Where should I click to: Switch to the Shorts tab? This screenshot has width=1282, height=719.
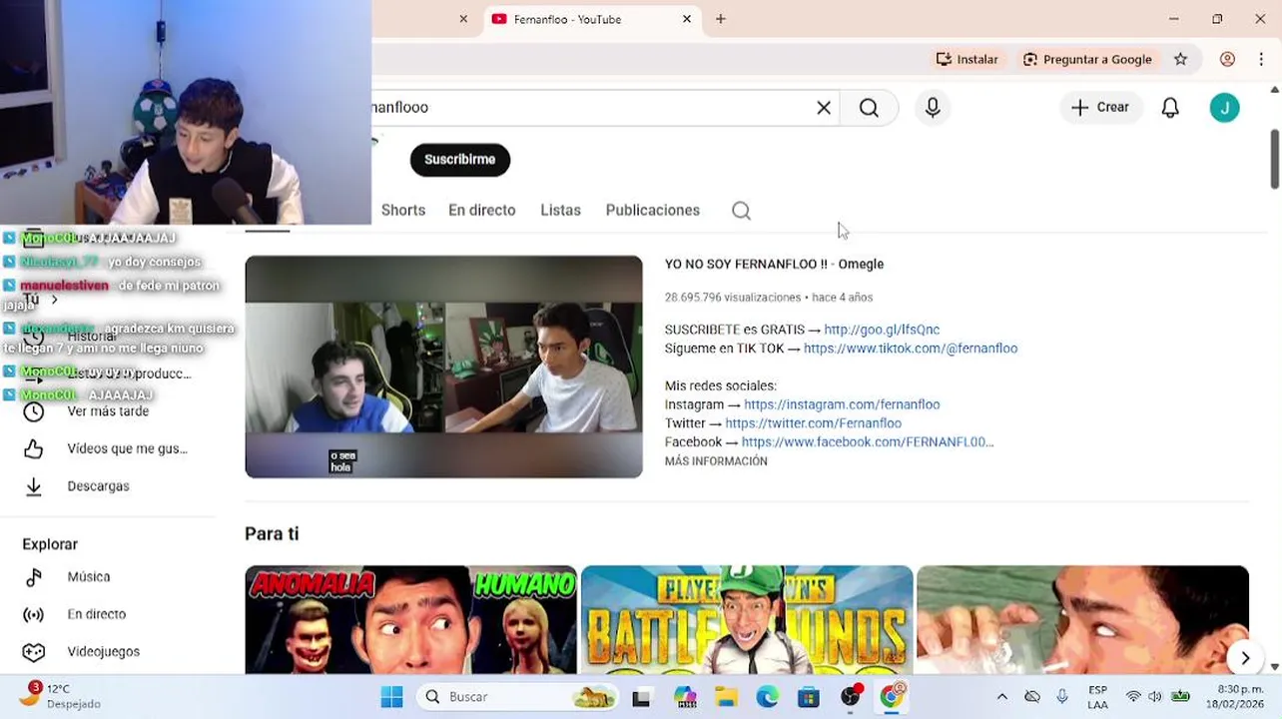point(403,211)
